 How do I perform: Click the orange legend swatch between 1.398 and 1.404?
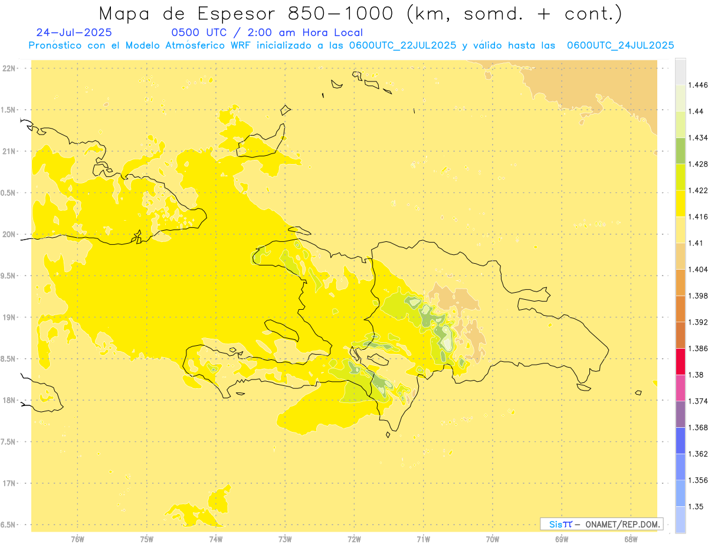click(680, 282)
